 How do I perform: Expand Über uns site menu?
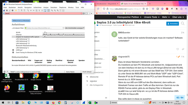coord(178,17)
